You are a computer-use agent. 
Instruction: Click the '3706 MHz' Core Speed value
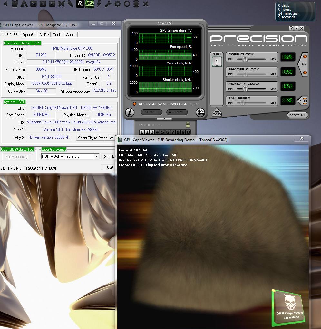click(41, 115)
